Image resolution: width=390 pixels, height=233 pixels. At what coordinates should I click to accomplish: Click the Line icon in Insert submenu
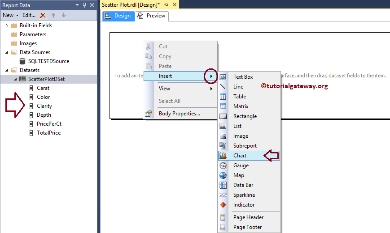223,86
